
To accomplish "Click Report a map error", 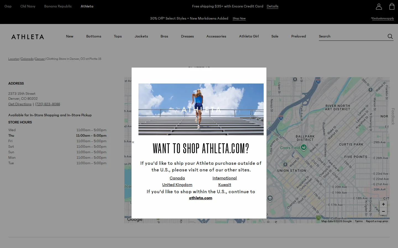I will click(377, 221).
